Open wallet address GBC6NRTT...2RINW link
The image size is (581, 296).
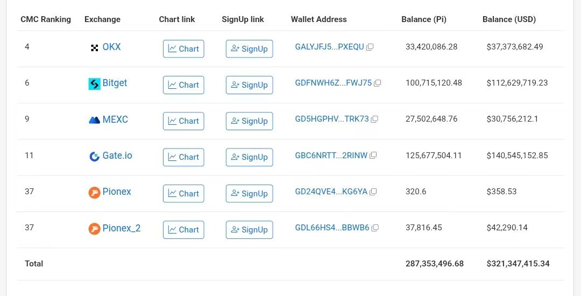pyautogui.click(x=331, y=155)
